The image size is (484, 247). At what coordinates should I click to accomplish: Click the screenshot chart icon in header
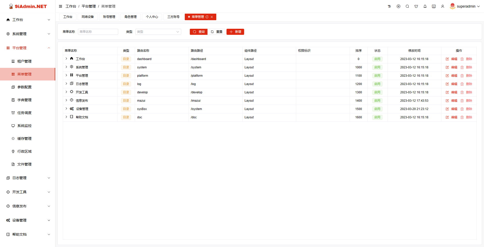(x=434, y=6)
